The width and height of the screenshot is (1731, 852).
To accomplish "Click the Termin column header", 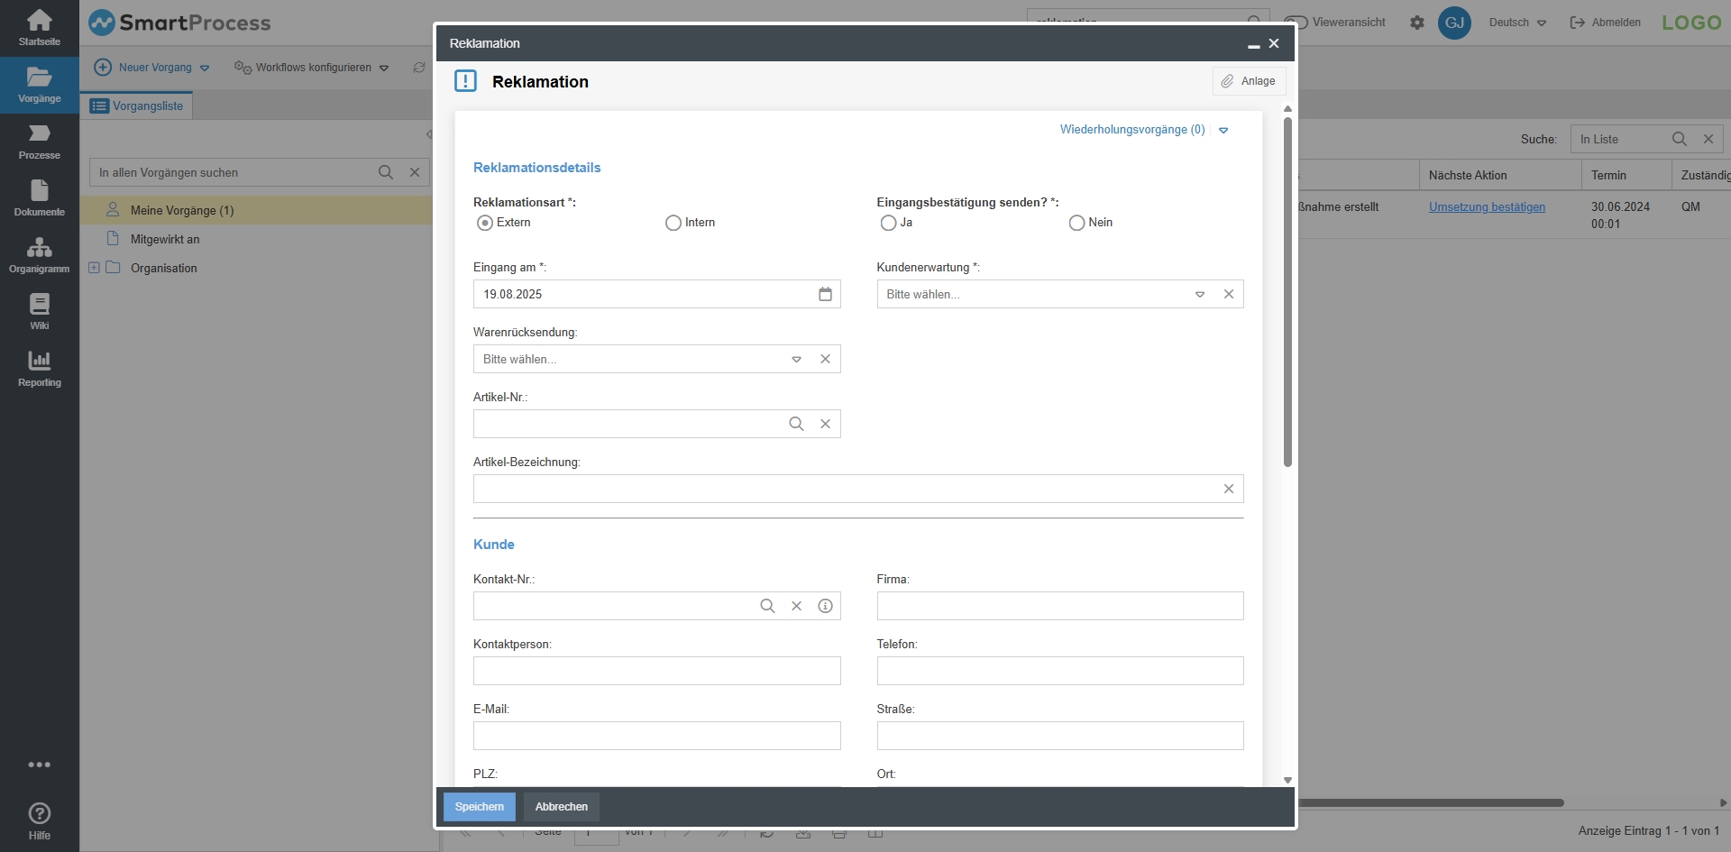I will tap(1626, 175).
